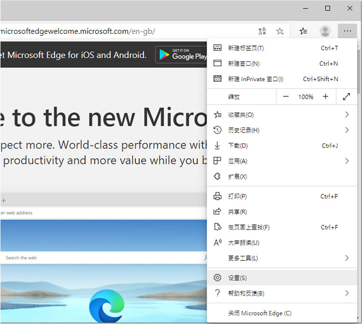Open 下载(D) downloads entry
362x324 pixels.
pos(282,146)
